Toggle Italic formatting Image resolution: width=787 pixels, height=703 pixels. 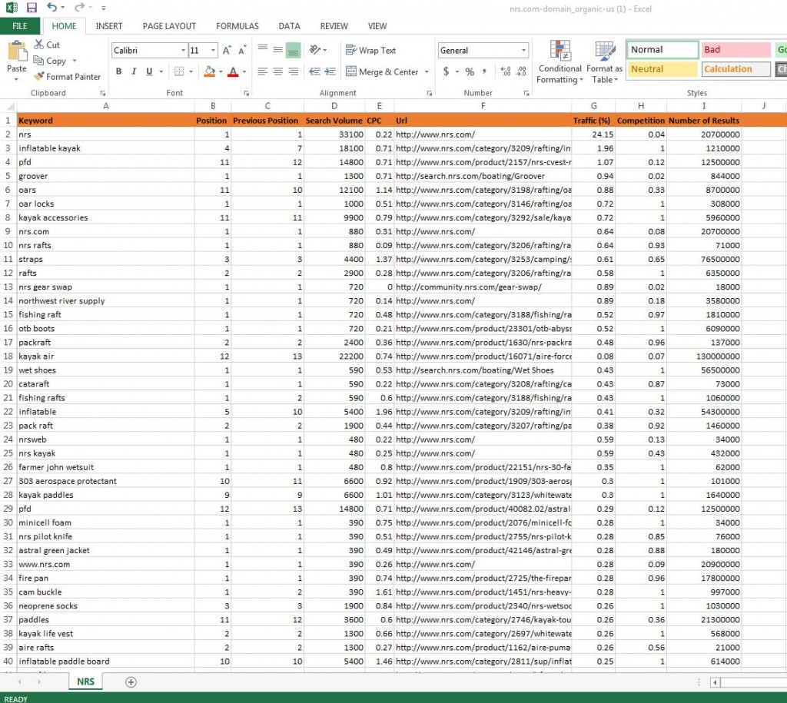tap(134, 72)
